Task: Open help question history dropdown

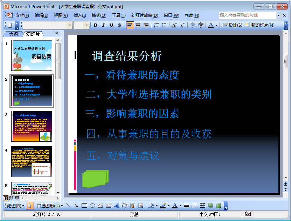Action: coord(278,15)
